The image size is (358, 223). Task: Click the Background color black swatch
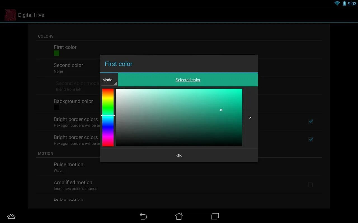coord(56,107)
